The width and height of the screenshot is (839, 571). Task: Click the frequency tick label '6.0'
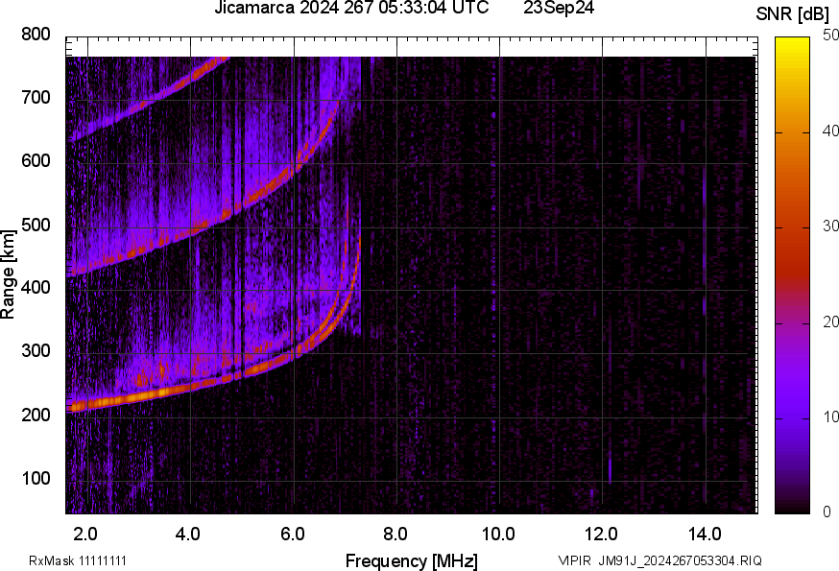[292, 535]
